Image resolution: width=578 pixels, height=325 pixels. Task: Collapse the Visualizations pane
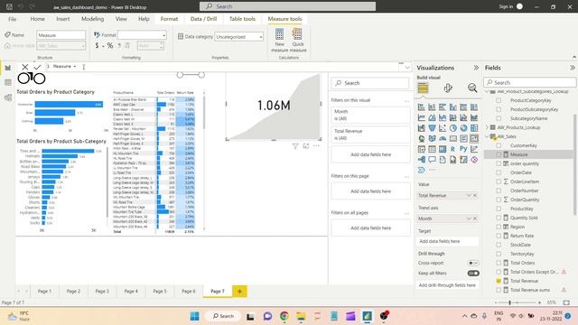[x=476, y=68]
